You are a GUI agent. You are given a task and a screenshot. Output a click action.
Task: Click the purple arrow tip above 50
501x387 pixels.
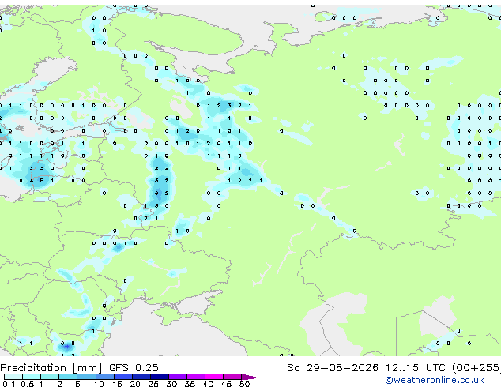[250, 377]
